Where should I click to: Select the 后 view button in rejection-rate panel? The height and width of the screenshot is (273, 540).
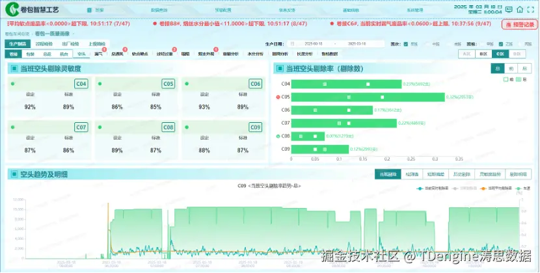coord(524,68)
